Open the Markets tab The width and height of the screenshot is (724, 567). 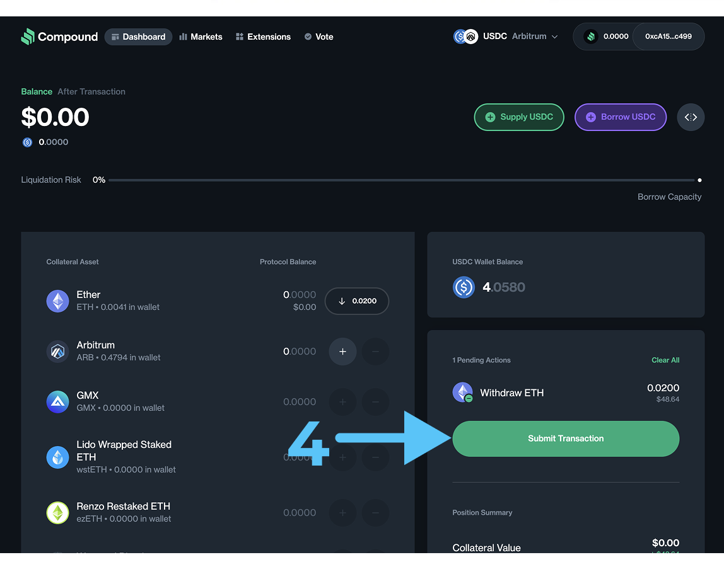click(x=201, y=37)
